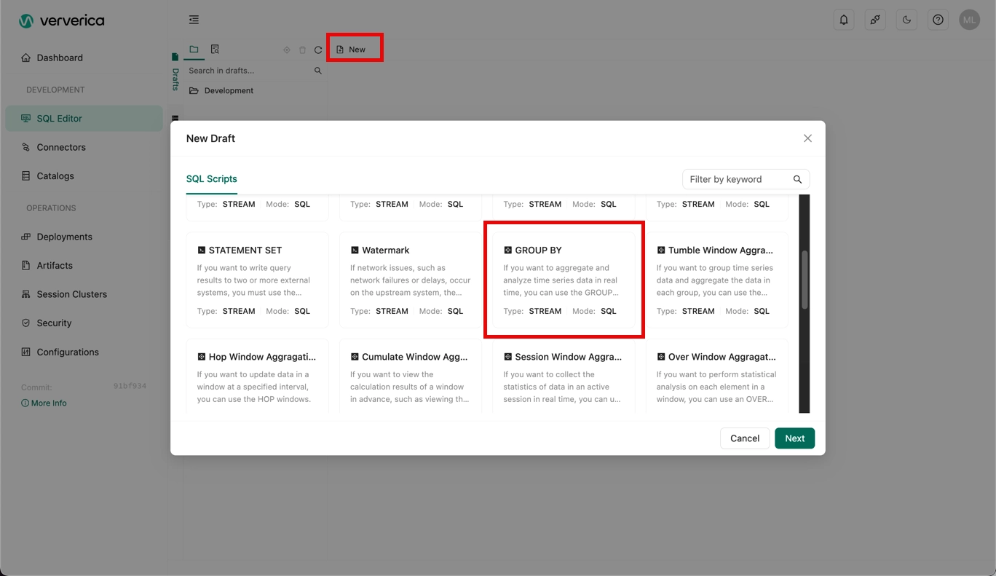Select the GROUP BY template card
Image resolution: width=996 pixels, height=576 pixels.
[x=564, y=280]
